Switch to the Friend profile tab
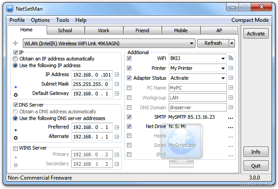278x189 pixels. click(x=142, y=30)
